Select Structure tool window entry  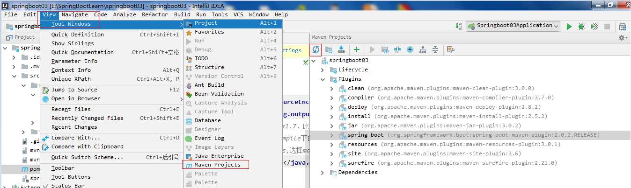(233, 67)
